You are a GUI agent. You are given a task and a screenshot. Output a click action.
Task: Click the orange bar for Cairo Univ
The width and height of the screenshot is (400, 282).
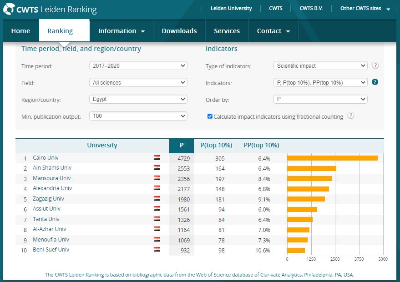(332, 158)
